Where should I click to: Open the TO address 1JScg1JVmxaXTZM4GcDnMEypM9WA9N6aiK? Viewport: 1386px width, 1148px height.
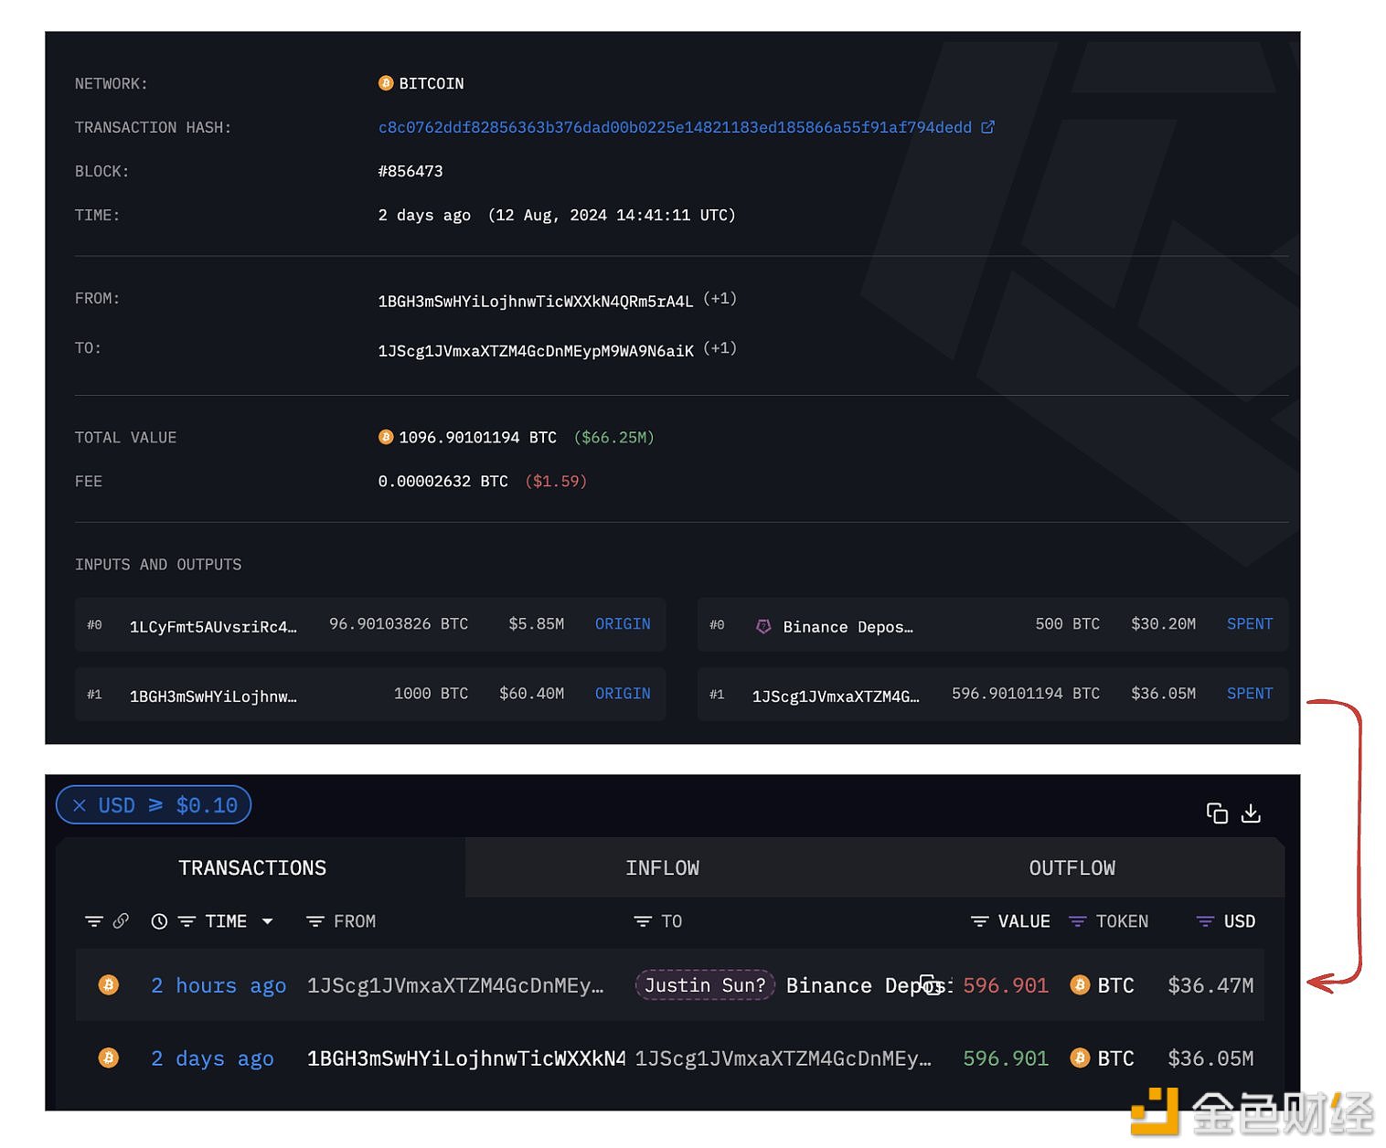[x=536, y=350]
